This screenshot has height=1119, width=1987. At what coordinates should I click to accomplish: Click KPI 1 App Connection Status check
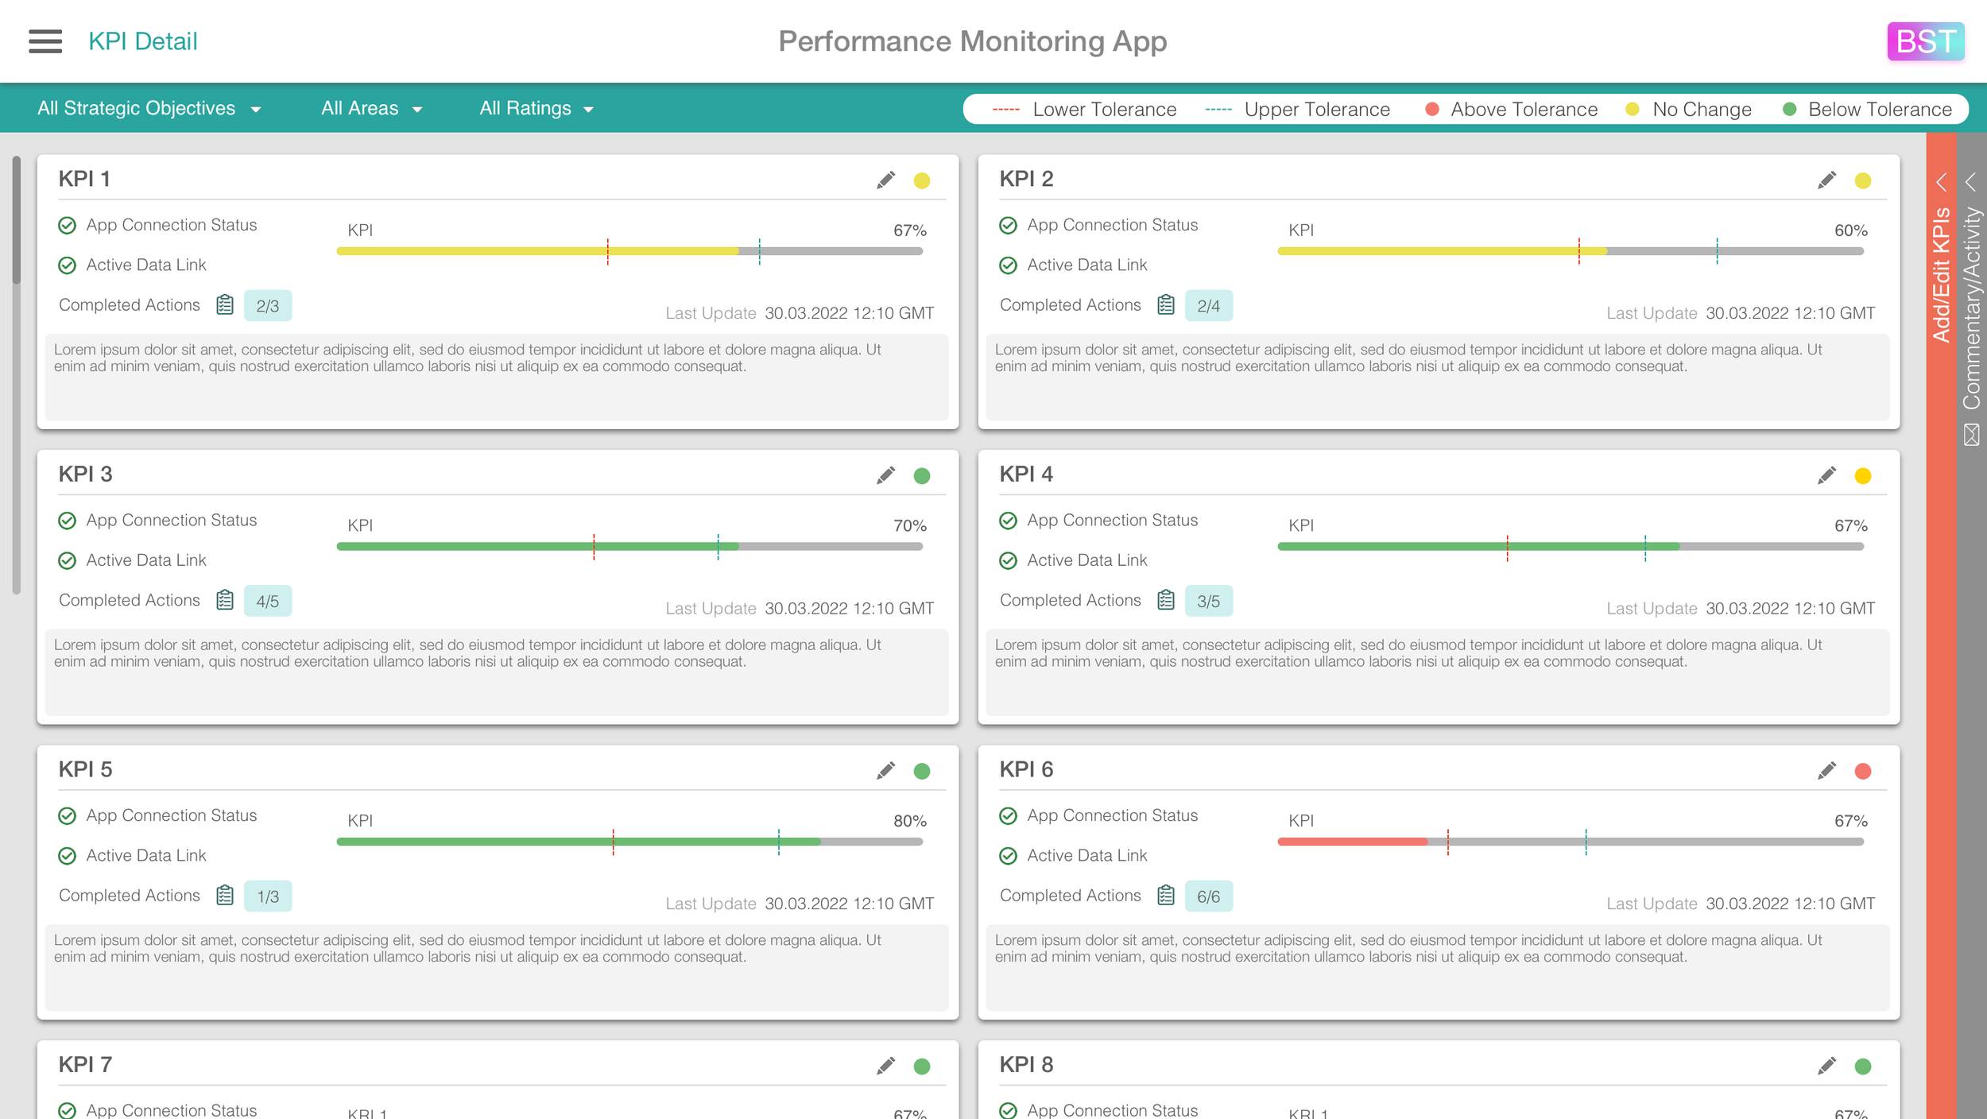[x=68, y=226]
